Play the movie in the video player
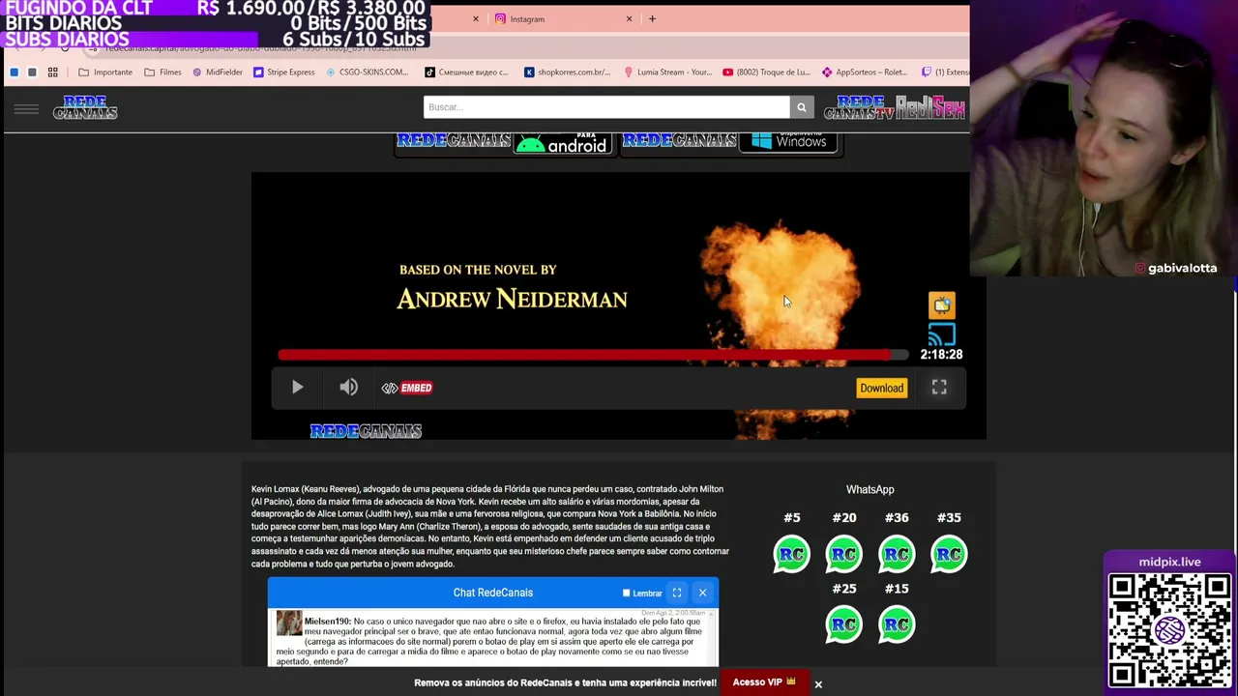The width and height of the screenshot is (1238, 696). point(297,388)
